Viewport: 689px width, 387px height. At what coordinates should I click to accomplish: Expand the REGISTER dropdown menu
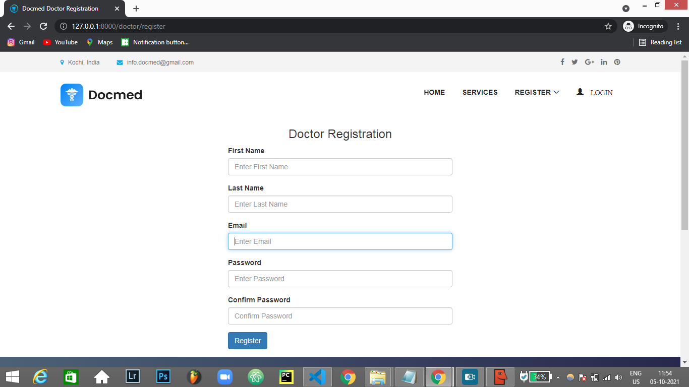point(537,92)
